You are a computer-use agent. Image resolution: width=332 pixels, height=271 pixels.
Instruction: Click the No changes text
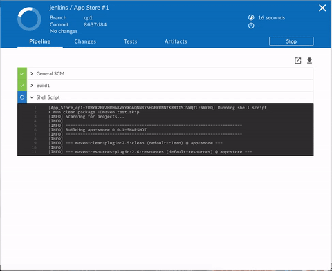pyautogui.click(x=64, y=31)
